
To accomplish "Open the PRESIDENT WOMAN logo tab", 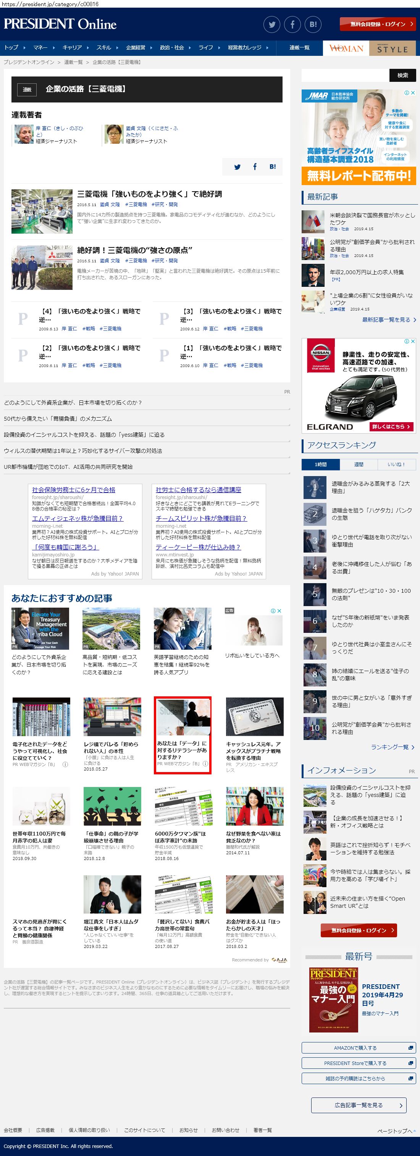I will [x=346, y=48].
